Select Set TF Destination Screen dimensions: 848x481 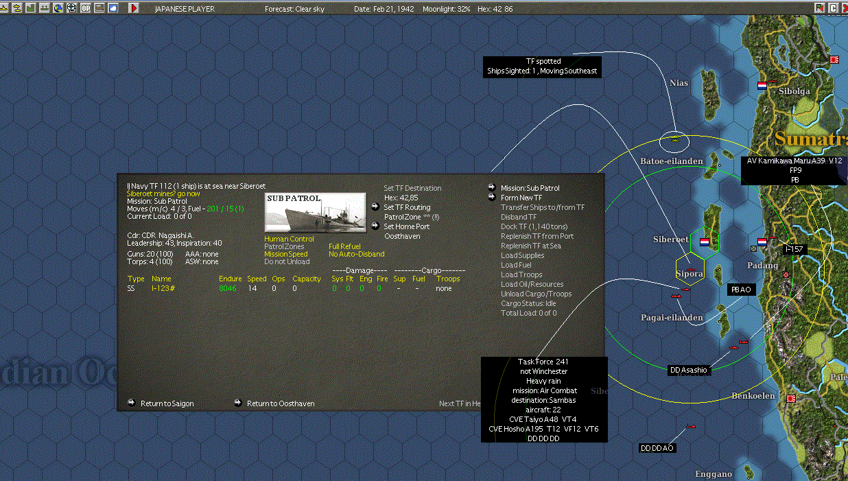point(412,188)
